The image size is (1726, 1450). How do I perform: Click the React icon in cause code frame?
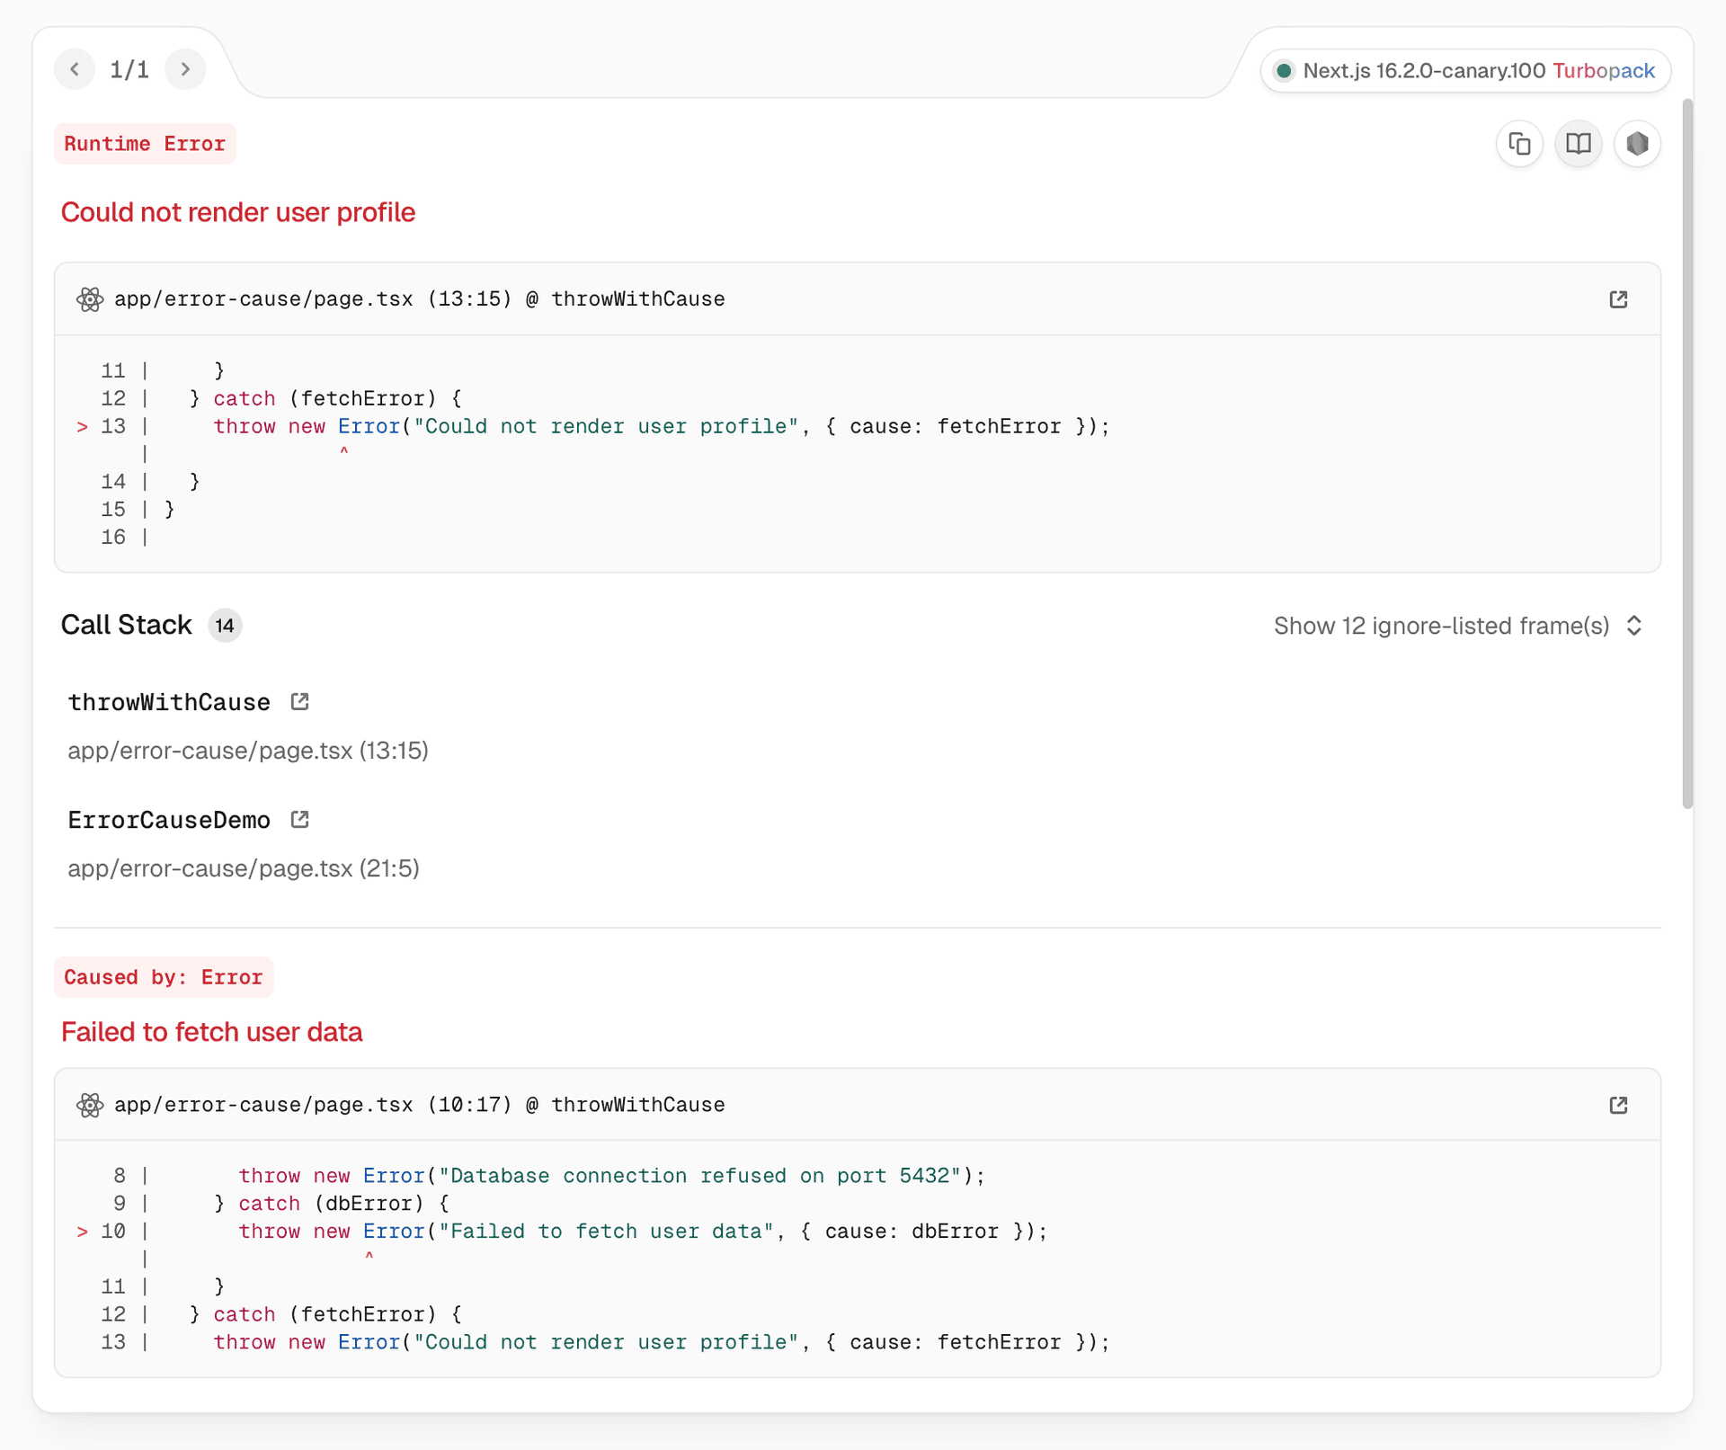[x=90, y=1105]
